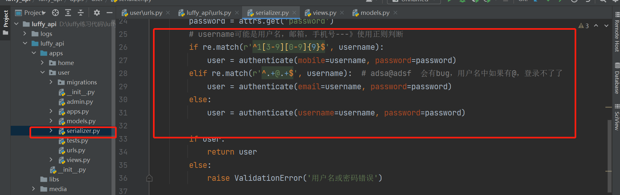This screenshot has height=195, width=620.
Task: Open Project panel settings gear
Action: pyautogui.click(x=97, y=13)
